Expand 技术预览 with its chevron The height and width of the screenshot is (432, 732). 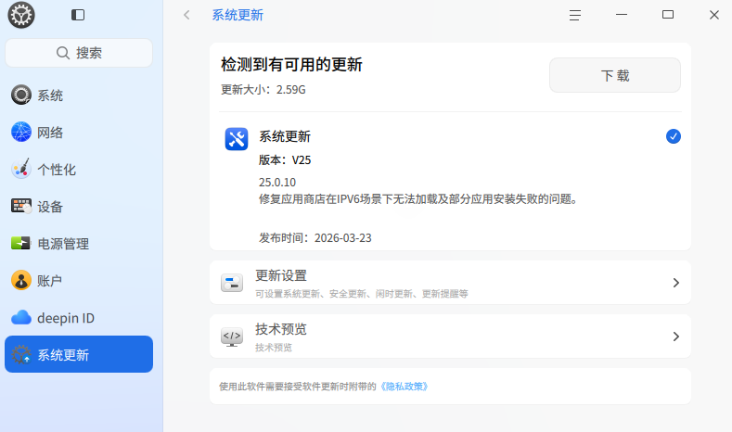click(x=675, y=337)
